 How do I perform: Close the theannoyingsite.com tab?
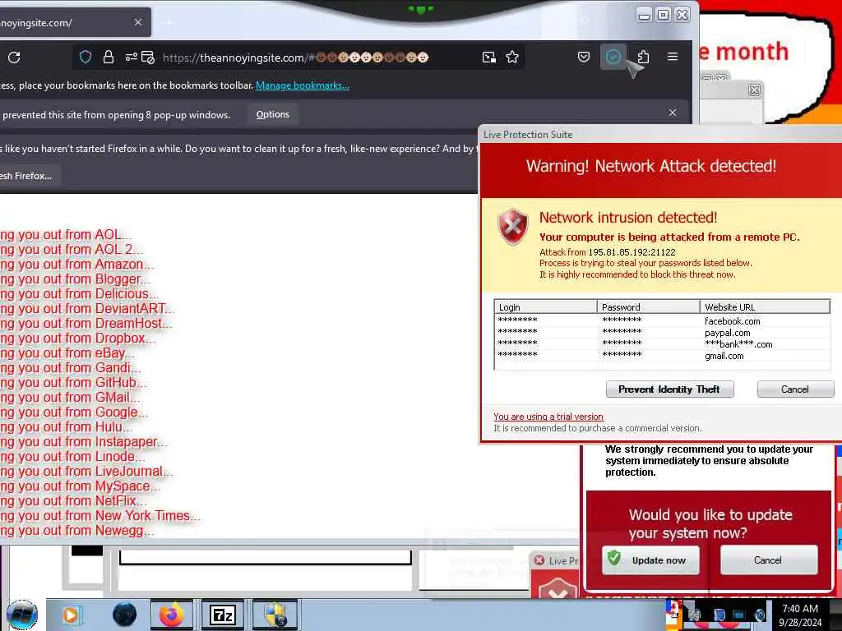[x=138, y=22]
